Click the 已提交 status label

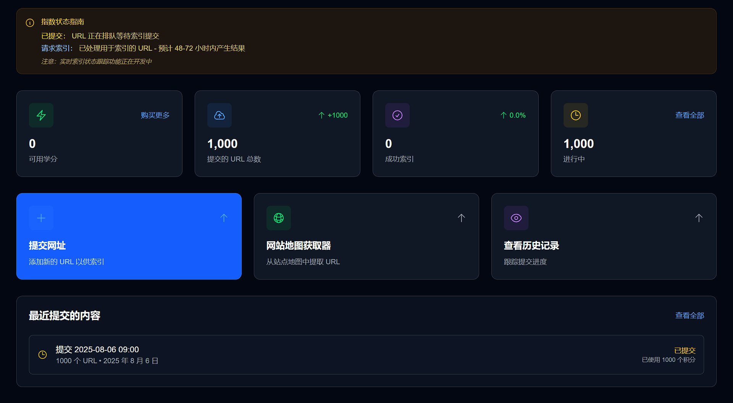[x=685, y=350]
